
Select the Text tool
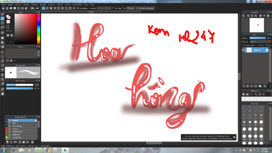pyautogui.click(x=2, y=75)
